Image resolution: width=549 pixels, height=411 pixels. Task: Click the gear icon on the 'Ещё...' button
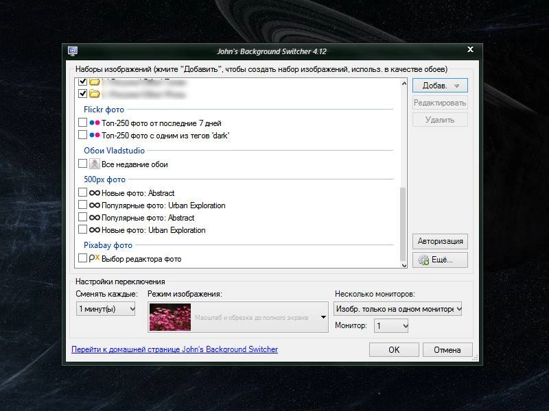425,260
